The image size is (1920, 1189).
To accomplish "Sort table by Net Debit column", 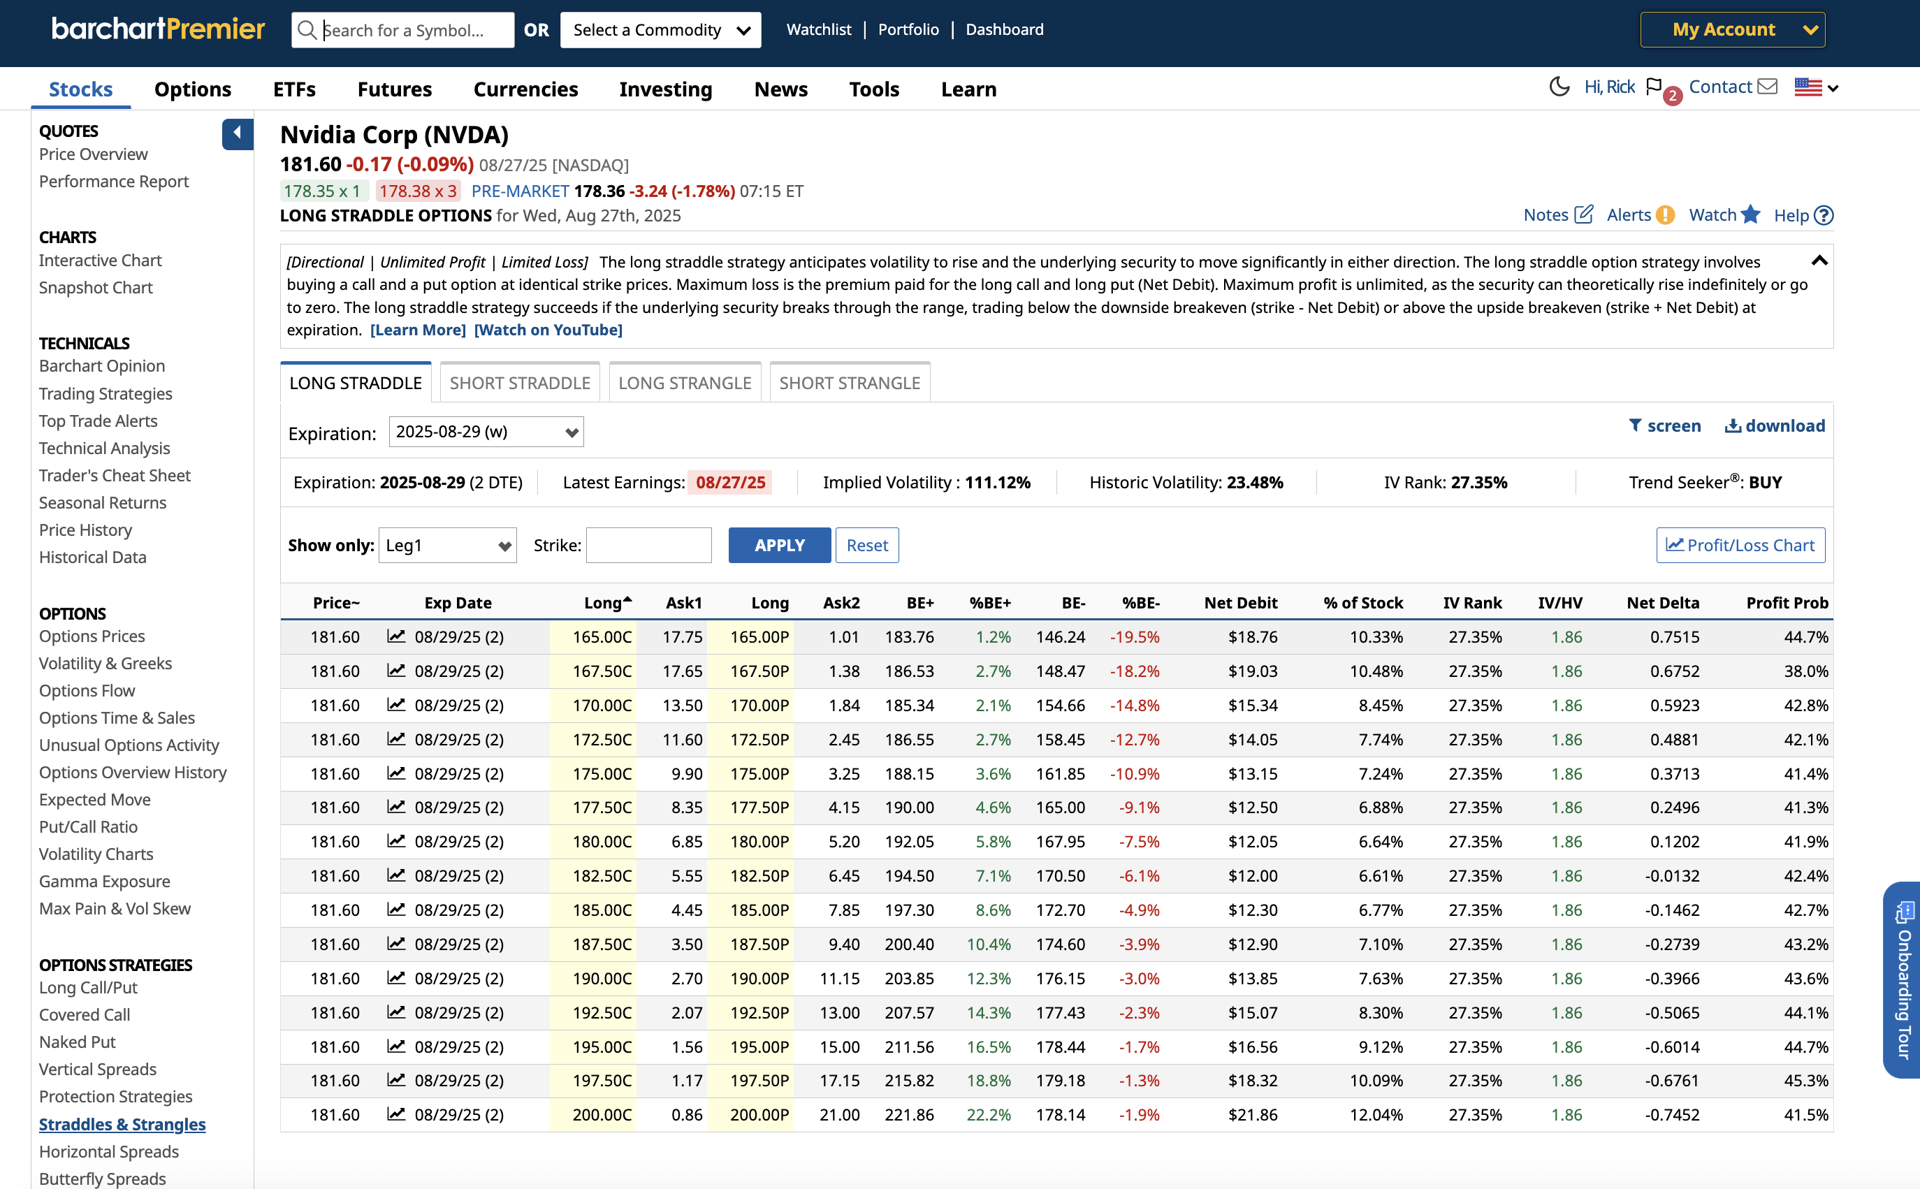I will 1241,602.
